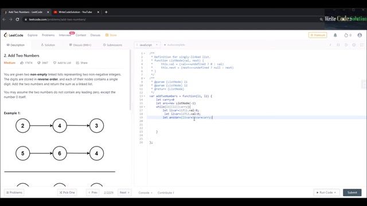Open a new browser tab

(106, 12)
